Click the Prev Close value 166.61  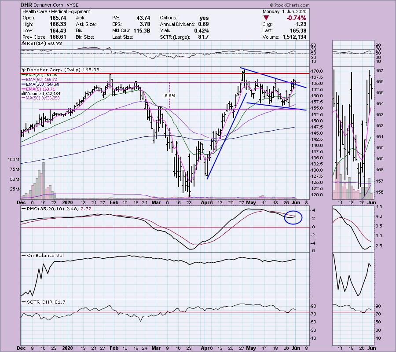click(58, 37)
